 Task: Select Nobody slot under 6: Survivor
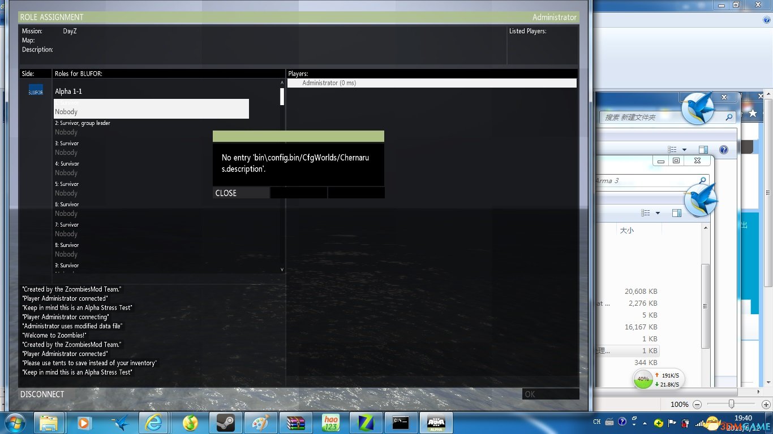point(66,214)
